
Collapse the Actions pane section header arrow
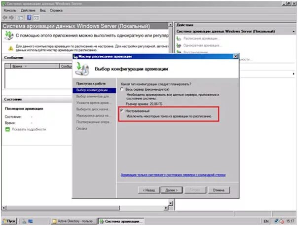[294, 32]
